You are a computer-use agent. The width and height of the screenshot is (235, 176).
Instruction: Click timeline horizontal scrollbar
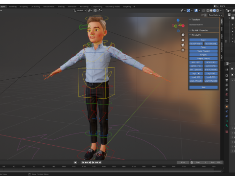click(111, 171)
